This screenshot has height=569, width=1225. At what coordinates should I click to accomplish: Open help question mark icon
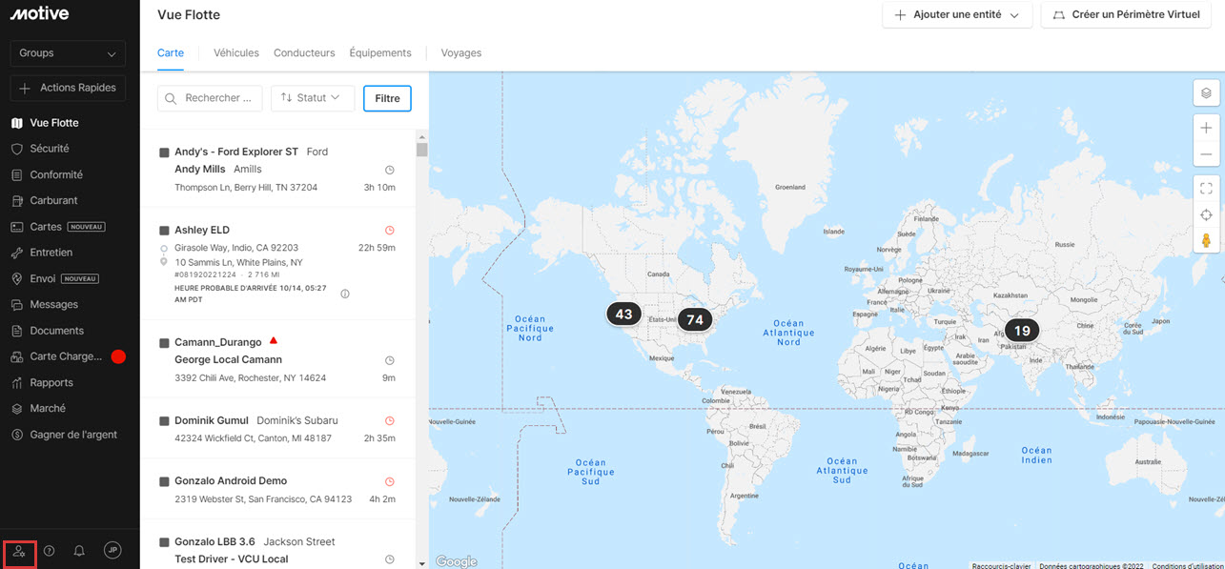coord(50,551)
